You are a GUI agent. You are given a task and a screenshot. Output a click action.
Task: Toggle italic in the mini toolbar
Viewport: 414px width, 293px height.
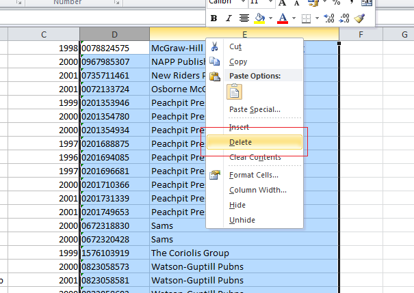229,18
